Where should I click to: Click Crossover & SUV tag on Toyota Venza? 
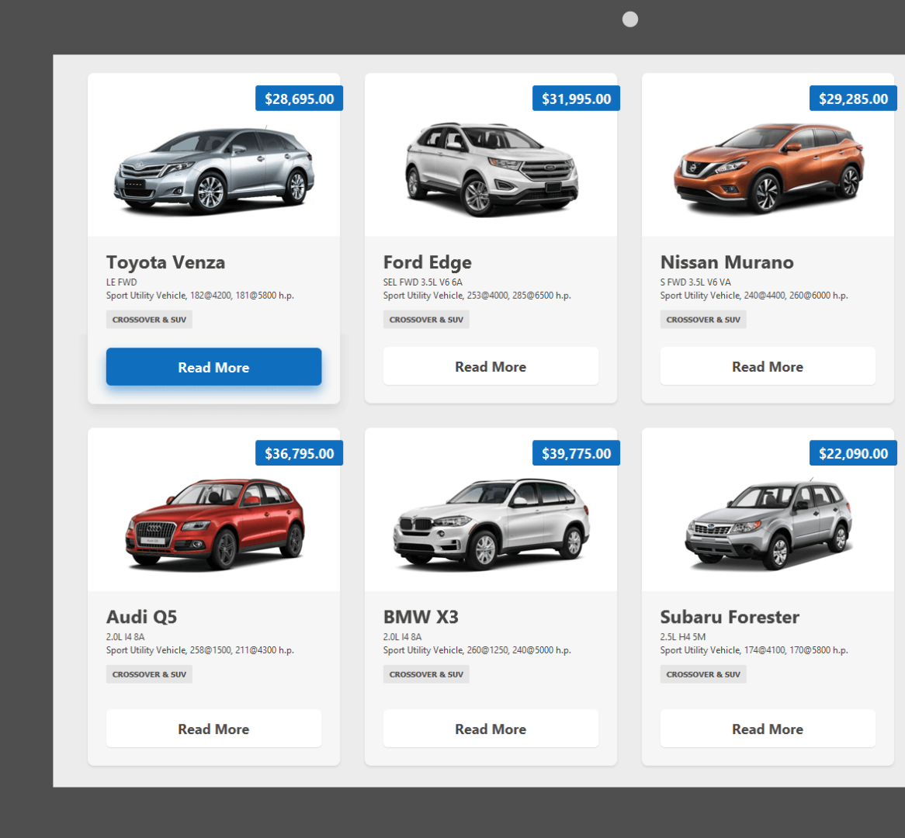[x=149, y=320]
